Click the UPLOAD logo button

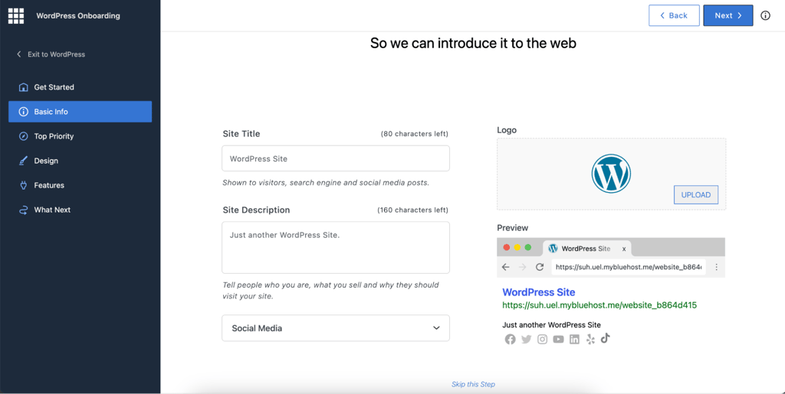point(696,195)
